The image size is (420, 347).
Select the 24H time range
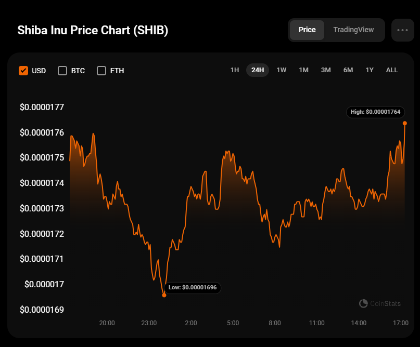(258, 70)
